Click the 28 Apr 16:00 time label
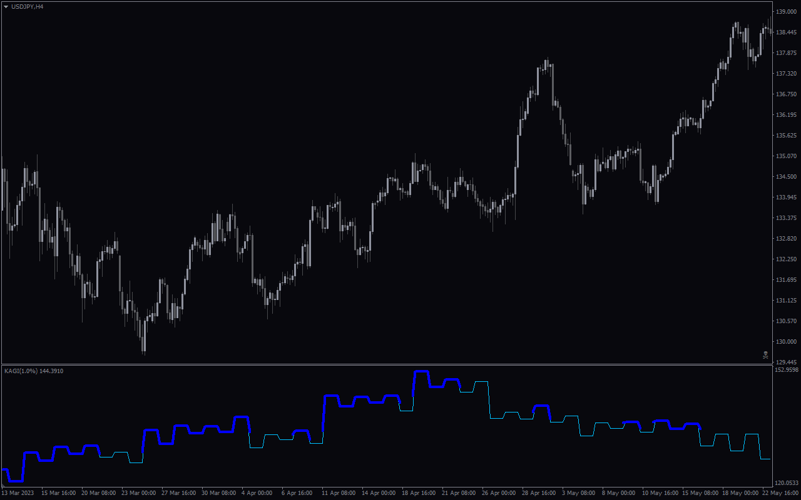The image size is (801, 500). pyautogui.click(x=539, y=493)
